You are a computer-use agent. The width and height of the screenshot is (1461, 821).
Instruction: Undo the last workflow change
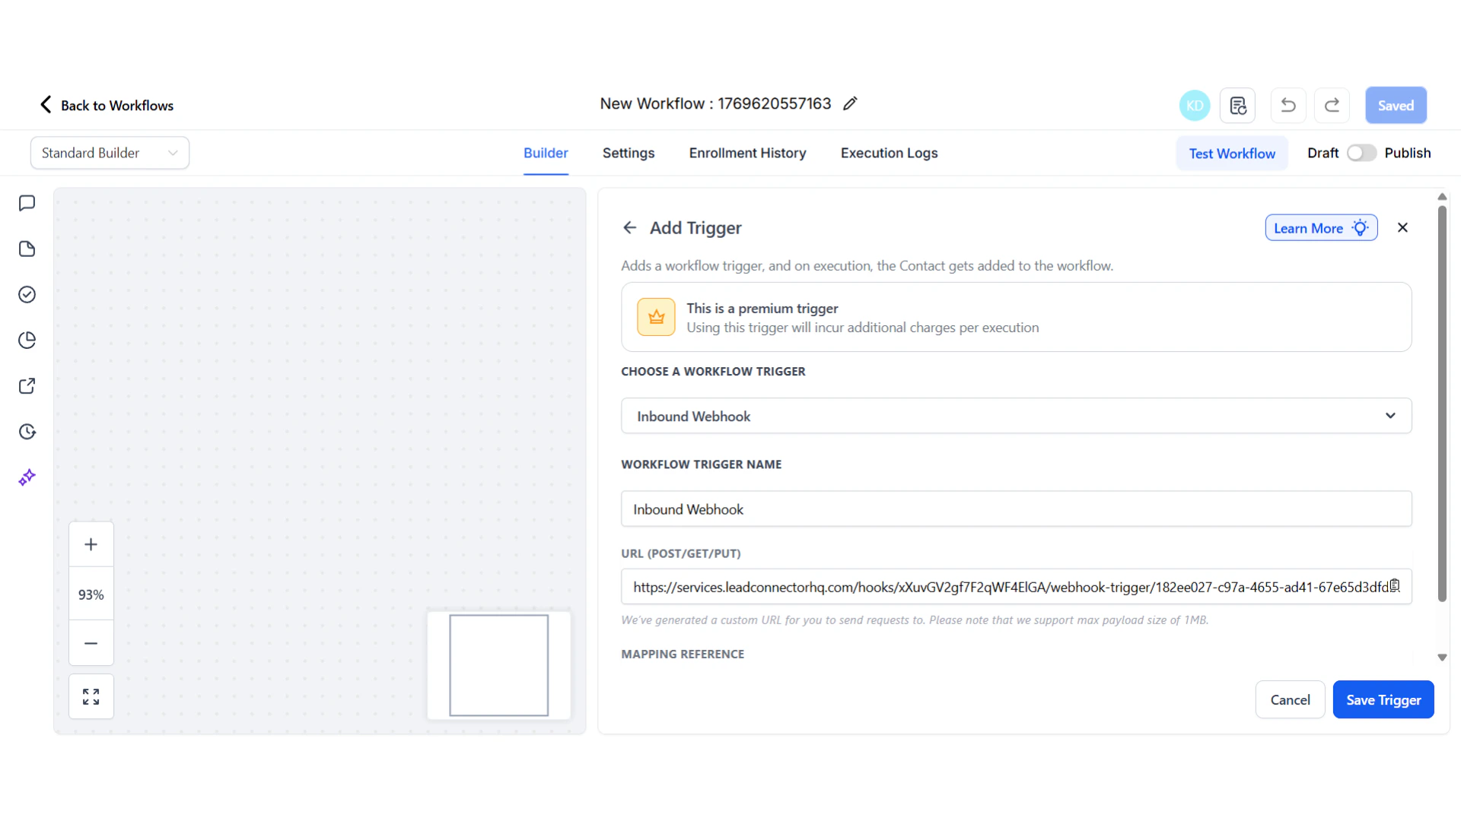pyautogui.click(x=1288, y=105)
